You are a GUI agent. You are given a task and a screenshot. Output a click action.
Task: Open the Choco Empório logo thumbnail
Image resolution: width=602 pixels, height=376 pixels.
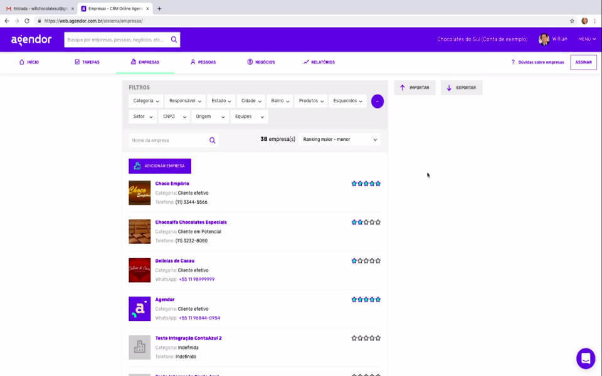coord(139,192)
